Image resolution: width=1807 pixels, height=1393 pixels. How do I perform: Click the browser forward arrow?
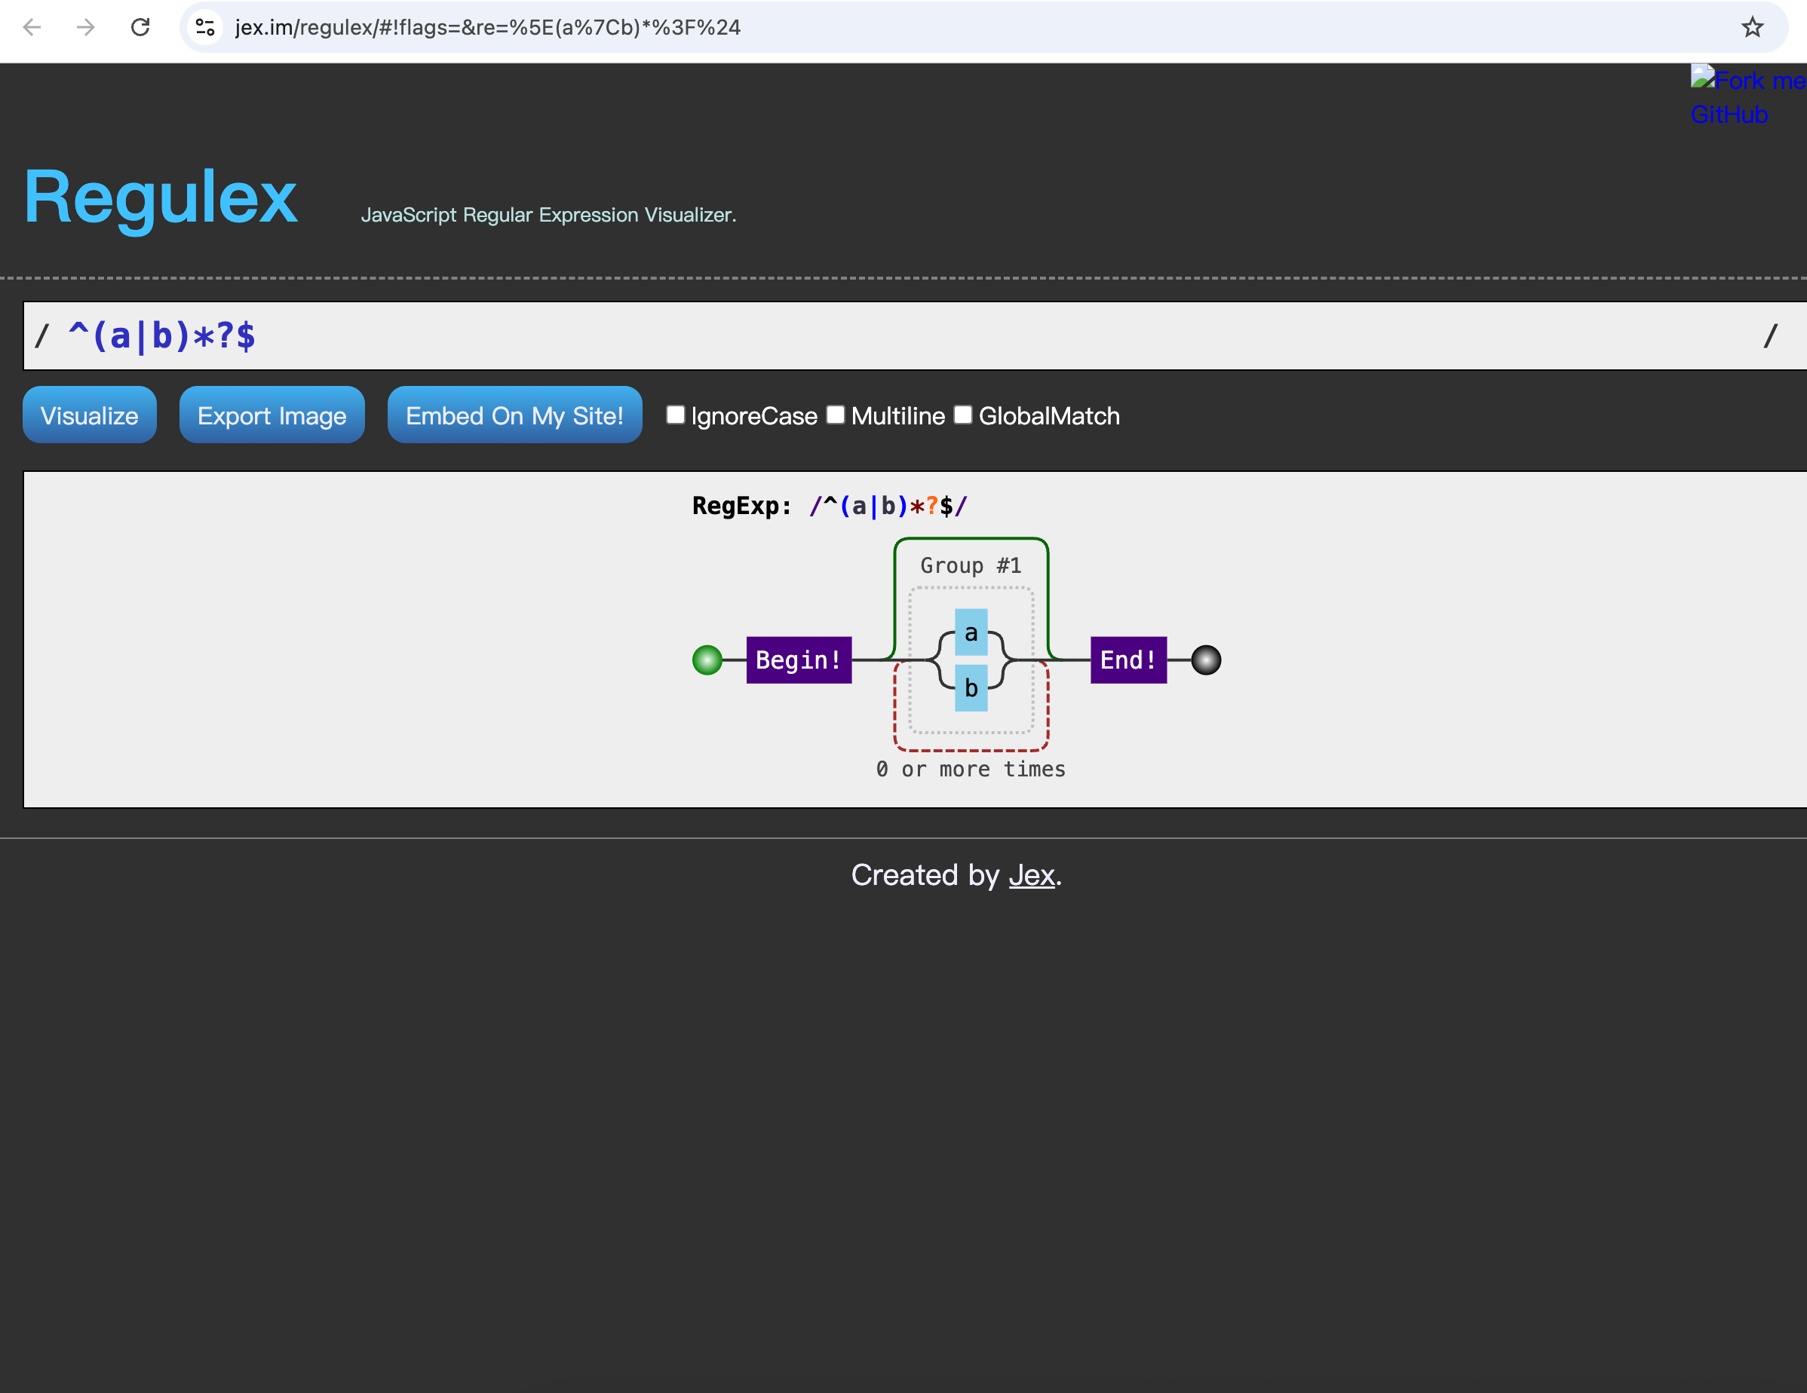coord(86,27)
